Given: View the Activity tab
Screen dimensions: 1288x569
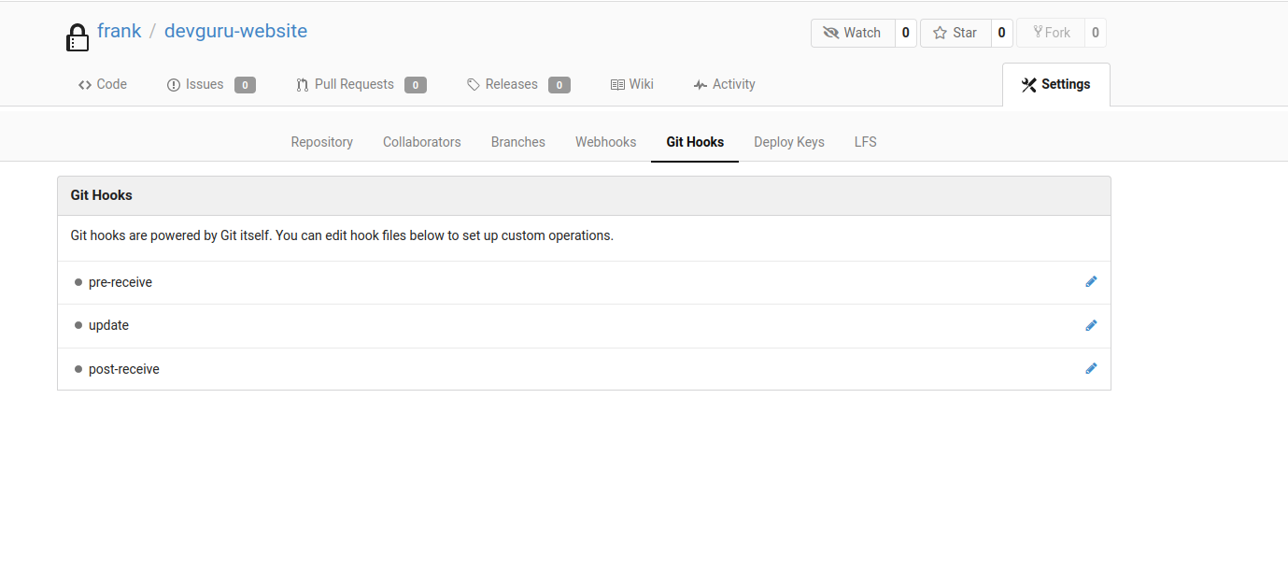Looking at the screenshot, I should (x=725, y=84).
